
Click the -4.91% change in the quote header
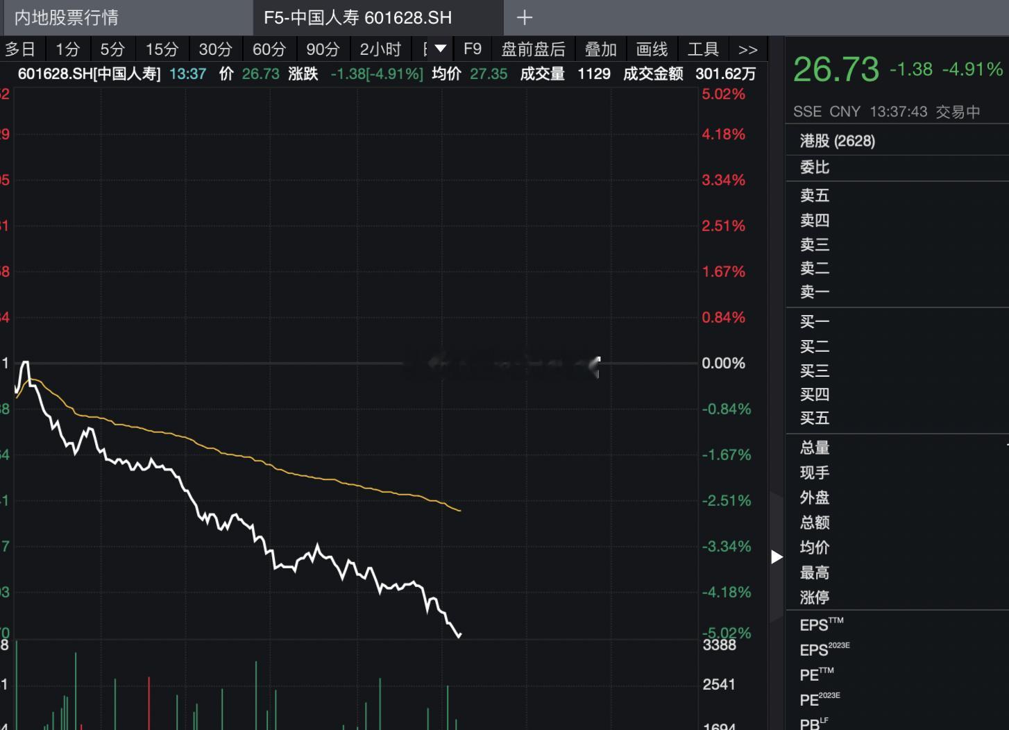(x=972, y=69)
